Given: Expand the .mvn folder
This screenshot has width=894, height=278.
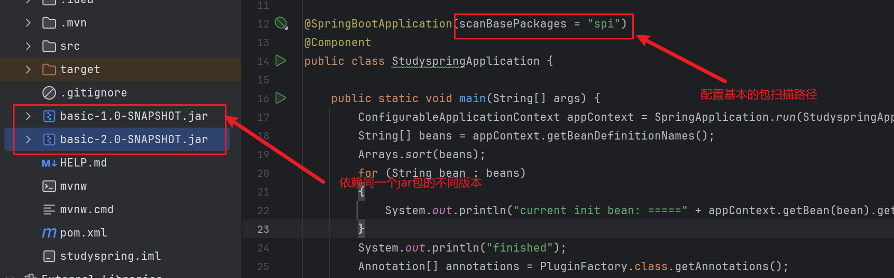Looking at the screenshot, I should (29, 23).
